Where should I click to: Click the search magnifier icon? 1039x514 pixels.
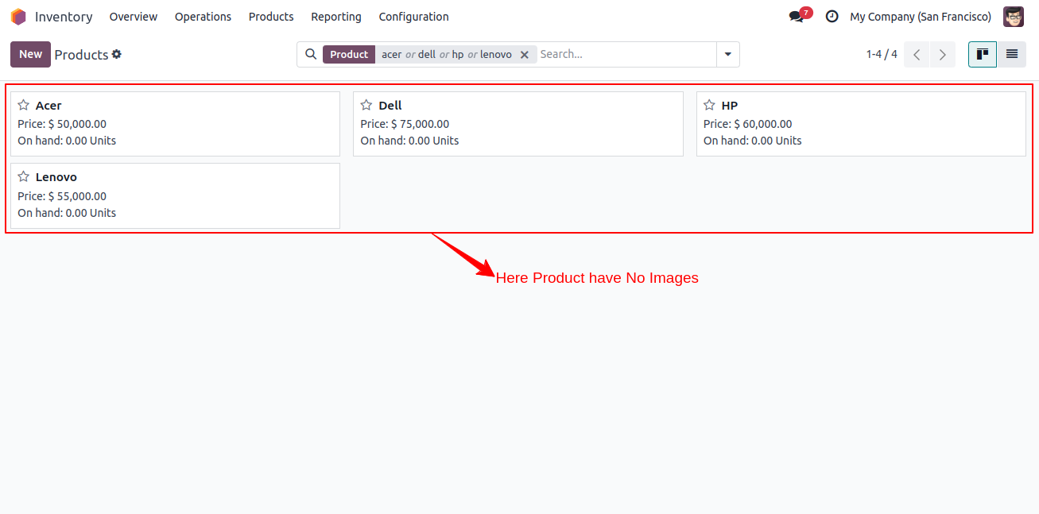(310, 54)
